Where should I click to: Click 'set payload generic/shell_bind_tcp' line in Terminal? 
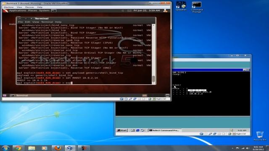pos(70,73)
